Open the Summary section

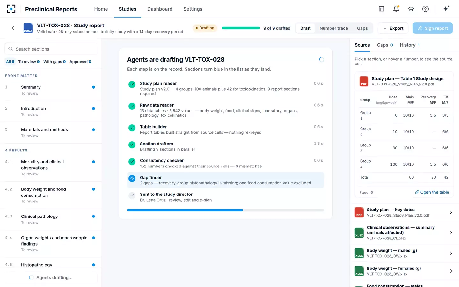pos(51,90)
